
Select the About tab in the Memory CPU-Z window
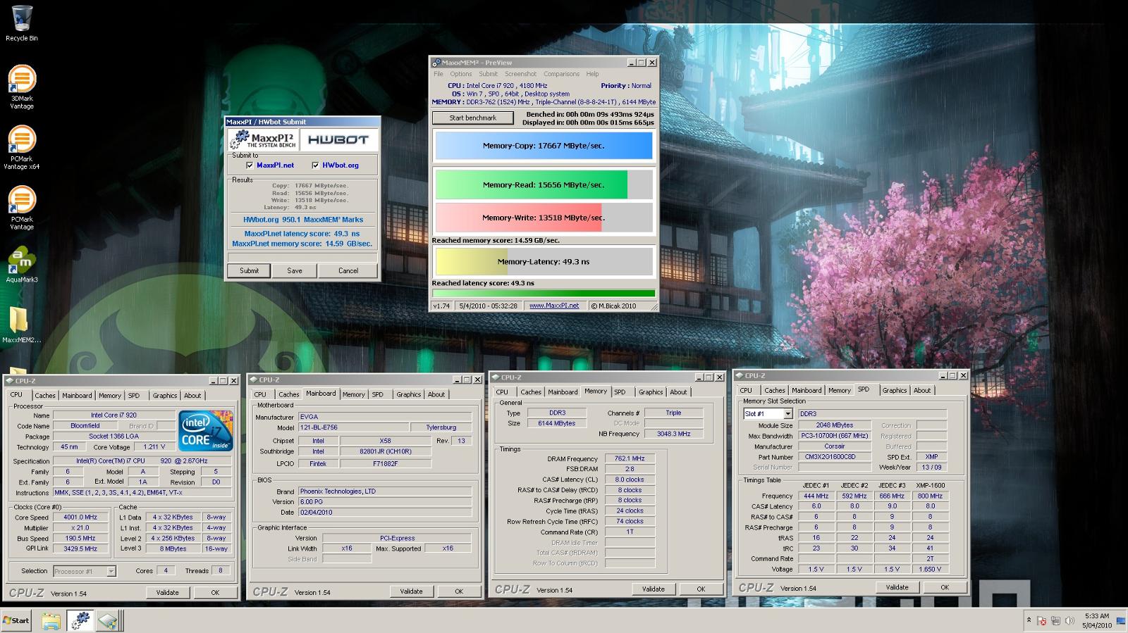coord(678,392)
